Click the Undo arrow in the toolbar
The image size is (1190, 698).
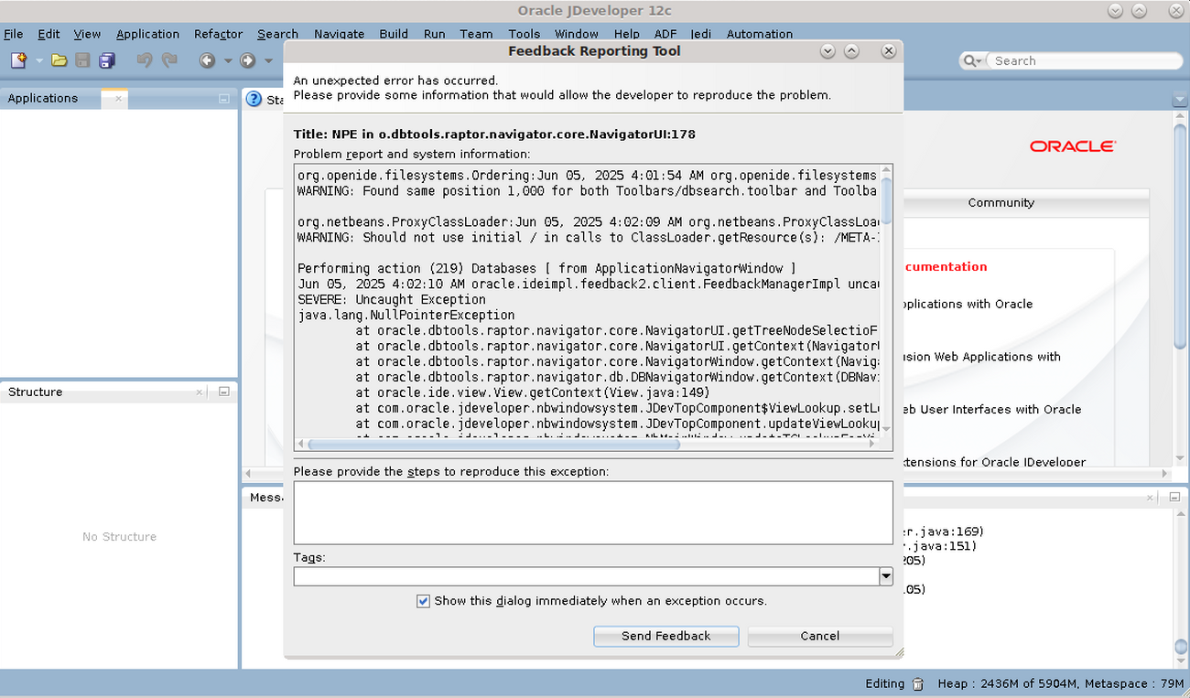click(145, 60)
